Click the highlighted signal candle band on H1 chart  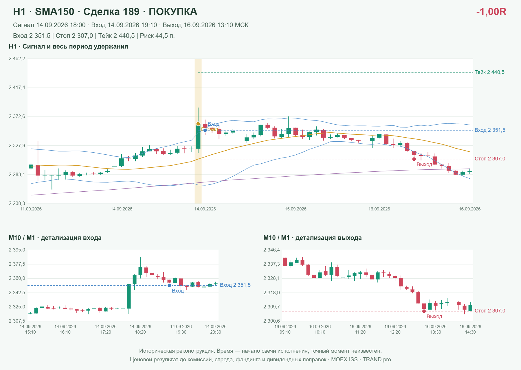198,131
